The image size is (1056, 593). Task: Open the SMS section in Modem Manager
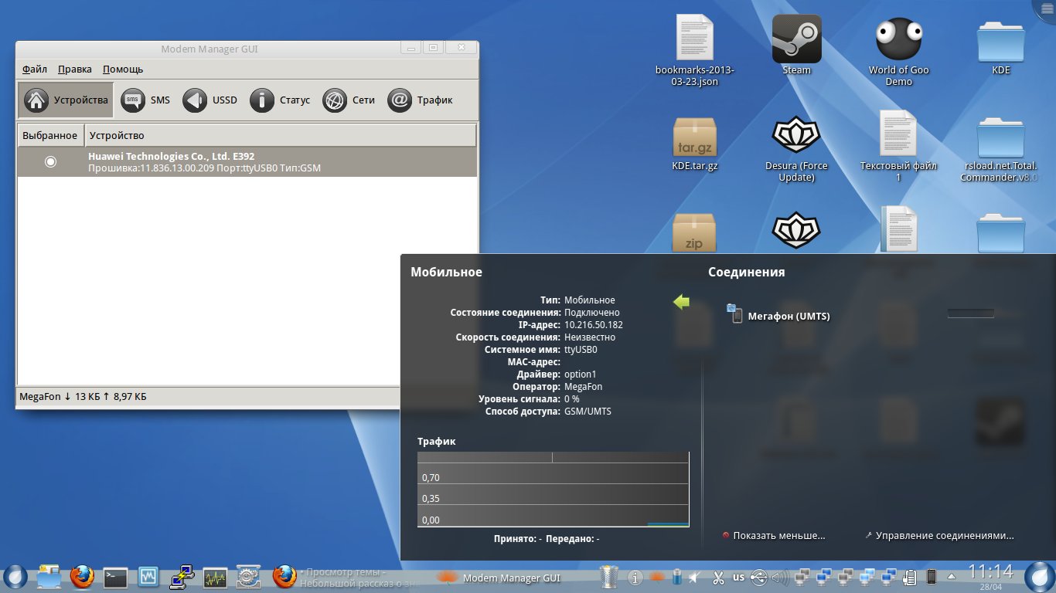(145, 100)
